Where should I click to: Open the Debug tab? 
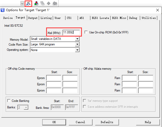pyautogui.click(x=133, y=18)
